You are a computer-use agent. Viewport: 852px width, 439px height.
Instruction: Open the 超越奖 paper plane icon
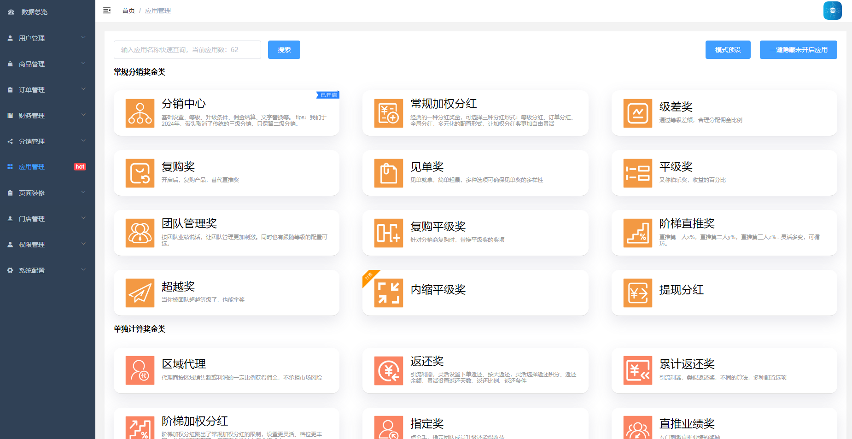point(140,293)
